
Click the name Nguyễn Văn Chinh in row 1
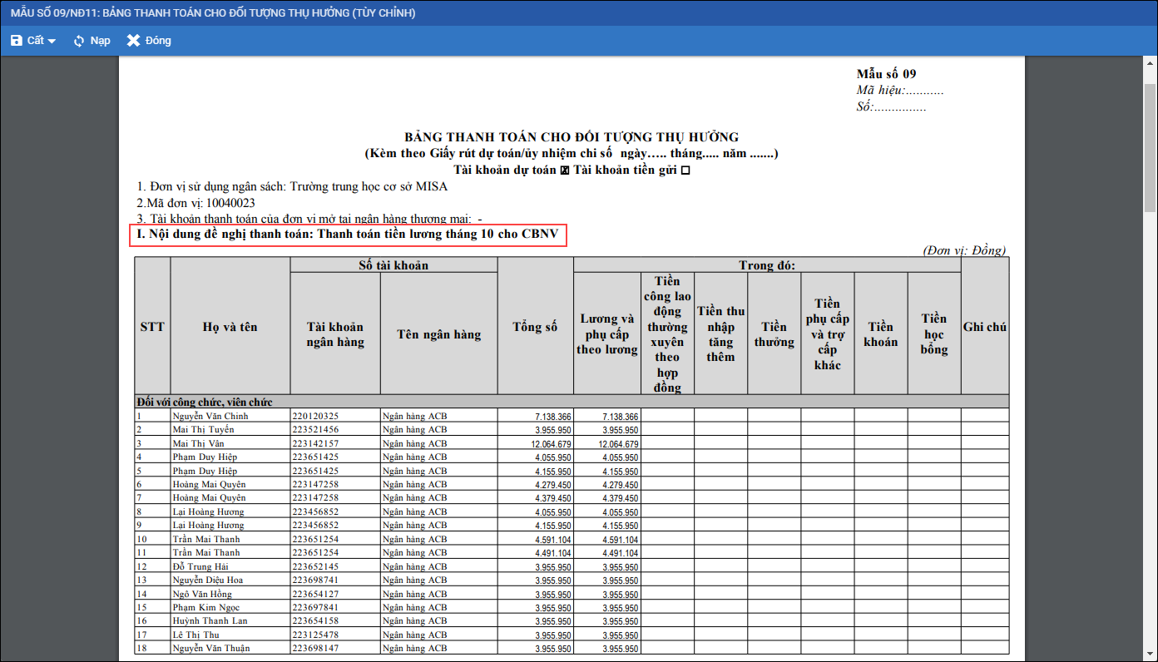click(x=210, y=416)
